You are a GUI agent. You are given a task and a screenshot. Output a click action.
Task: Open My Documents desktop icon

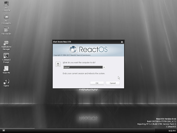(x=6, y=19)
